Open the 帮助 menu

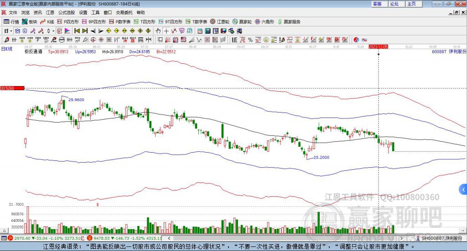coord(140,12)
